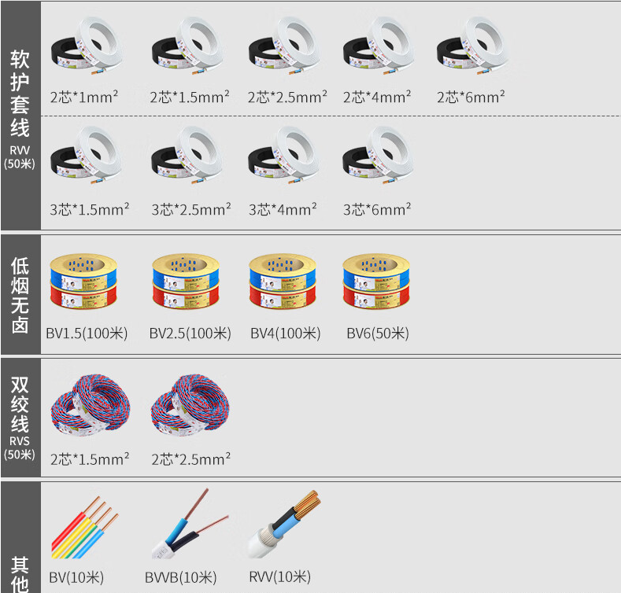Click the 低烟无卤 category label
Image resolution: width=621 pixels, height=593 pixels.
(20, 295)
